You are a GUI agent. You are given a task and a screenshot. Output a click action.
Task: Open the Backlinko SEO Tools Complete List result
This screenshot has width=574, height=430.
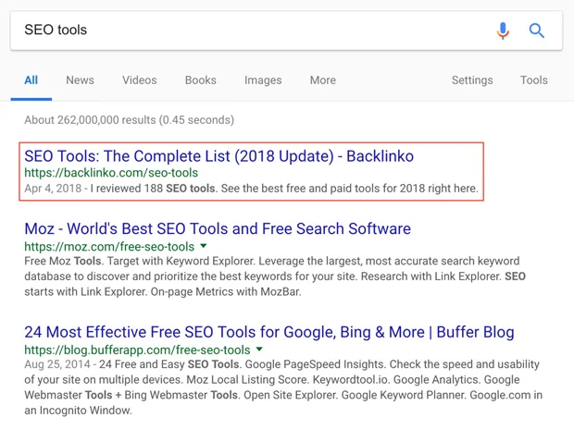click(x=218, y=156)
